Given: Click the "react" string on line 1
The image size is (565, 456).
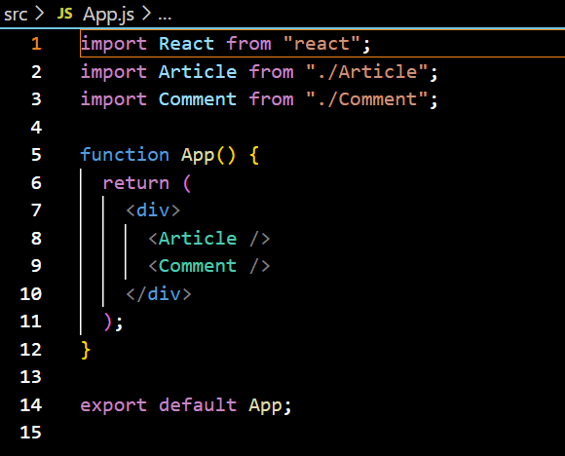Looking at the screenshot, I should [x=321, y=44].
